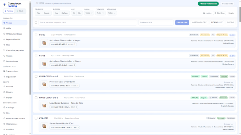Click the Operaciones gear icon
The image size is (241, 135).
(4, 124)
